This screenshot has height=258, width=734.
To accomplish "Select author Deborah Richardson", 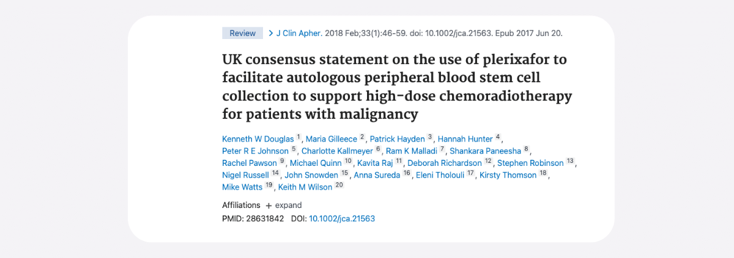I will pyautogui.click(x=445, y=163).
